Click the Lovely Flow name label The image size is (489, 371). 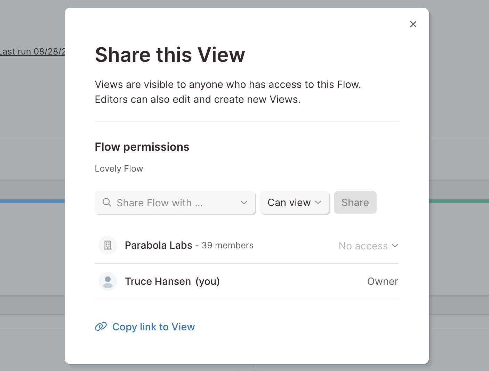[x=119, y=168]
